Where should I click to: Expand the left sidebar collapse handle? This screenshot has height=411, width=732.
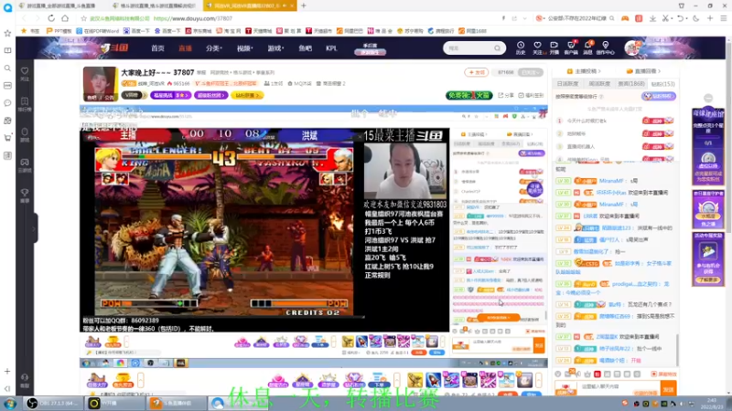coord(35,228)
